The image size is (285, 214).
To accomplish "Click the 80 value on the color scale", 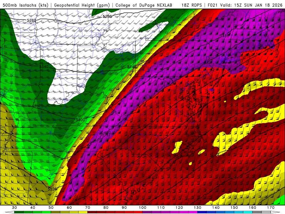I will tap(106, 208).
